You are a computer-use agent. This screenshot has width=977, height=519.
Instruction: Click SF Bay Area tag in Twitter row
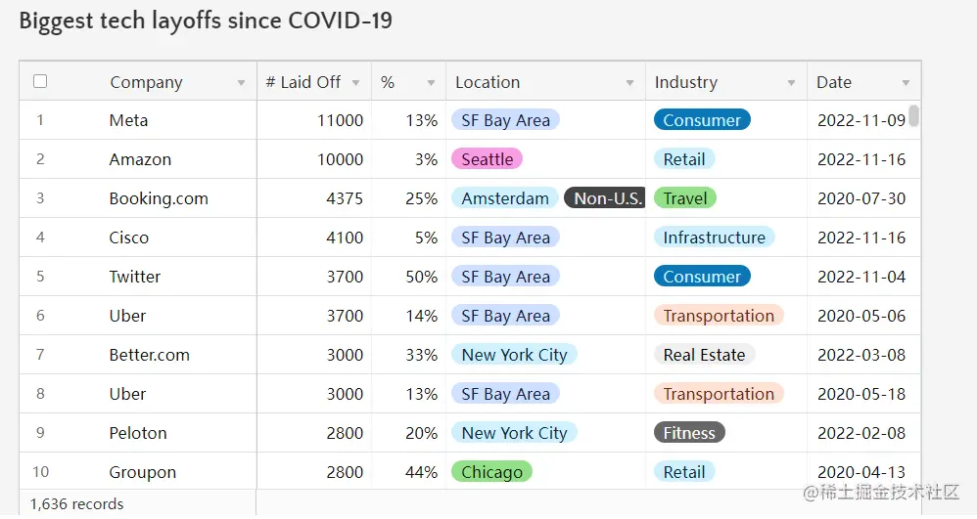coord(505,277)
